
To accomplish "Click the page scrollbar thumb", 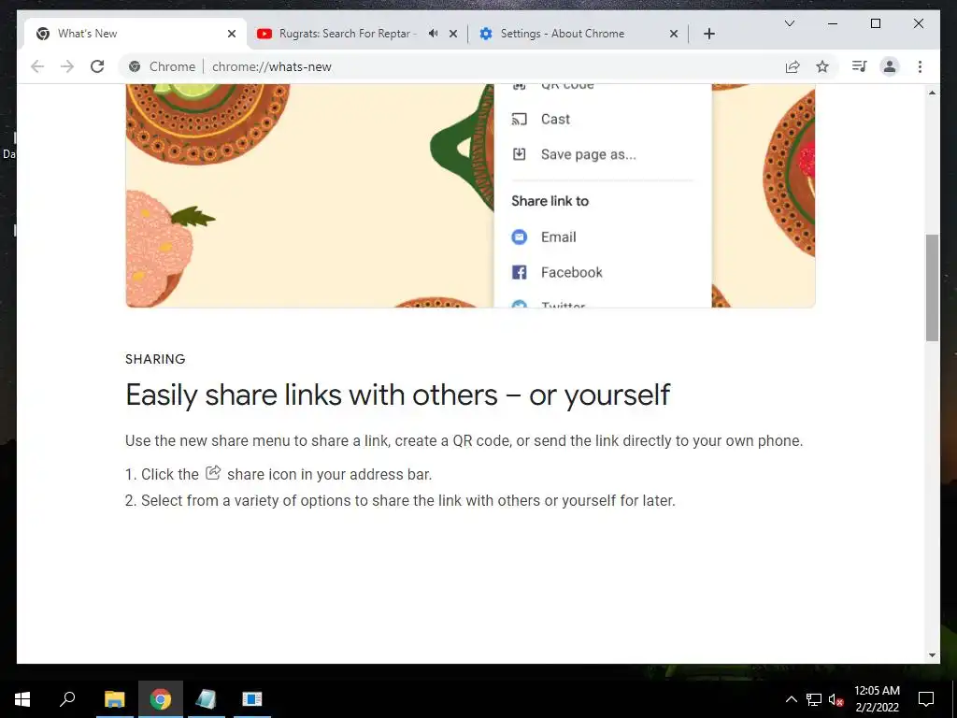I will coord(932,288).
